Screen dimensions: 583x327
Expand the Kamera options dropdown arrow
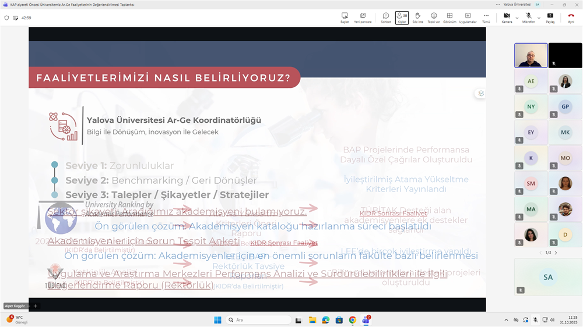point(517,17)
